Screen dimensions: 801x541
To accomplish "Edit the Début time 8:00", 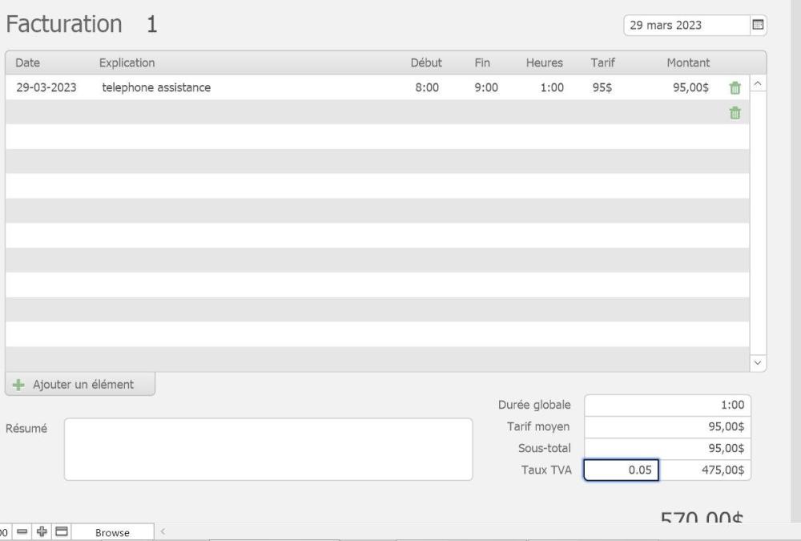I will [x=426, y=88].
